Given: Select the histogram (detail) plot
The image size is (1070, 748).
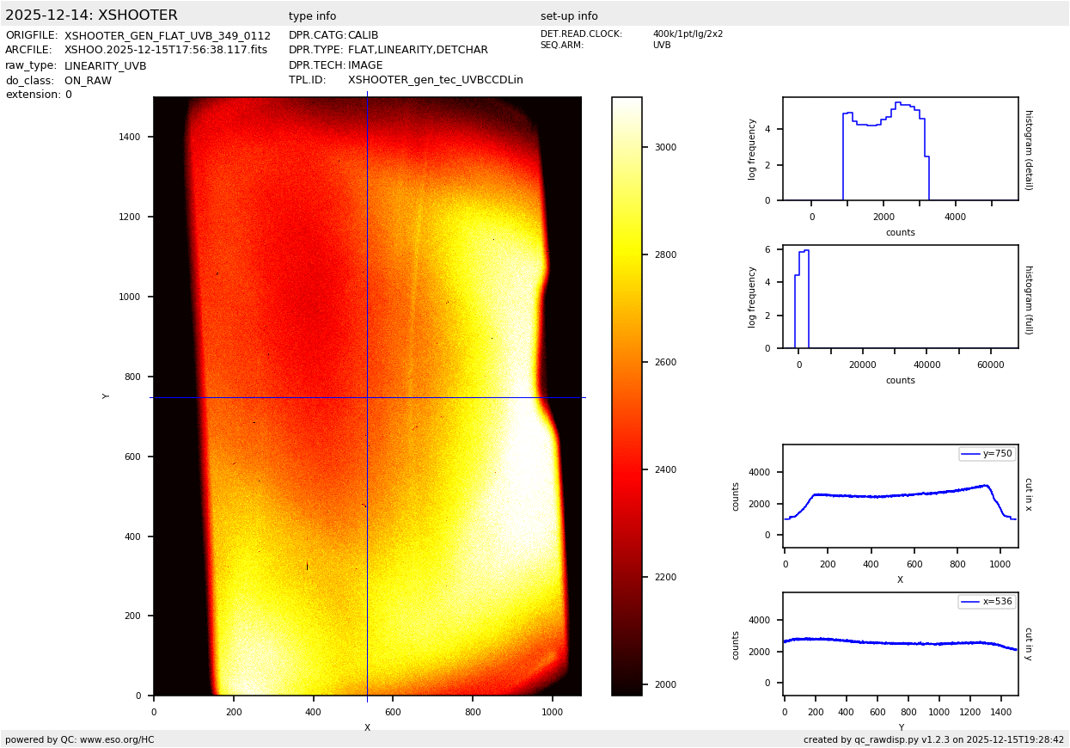Looking at the screenshot, I should 900,149.
